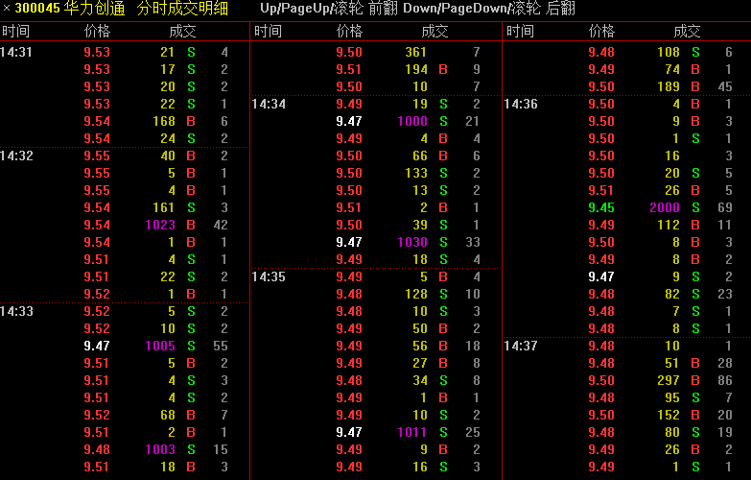The image size is (751, 480).
Task: Click the Up/PageUp/滚轮 前翻 hint
Action: click(329, 8)
